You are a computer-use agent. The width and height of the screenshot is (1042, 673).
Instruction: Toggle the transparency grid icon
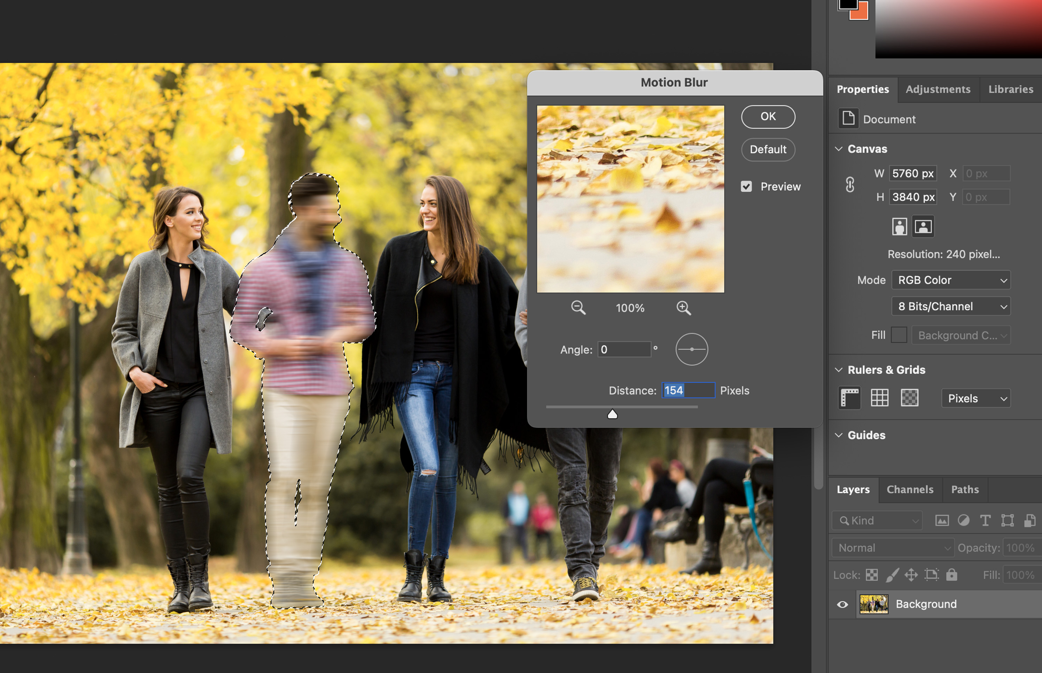pos(910,398)
